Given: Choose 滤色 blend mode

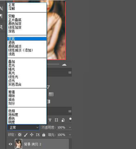Looking at the screenshot, I should coord(27,43).
